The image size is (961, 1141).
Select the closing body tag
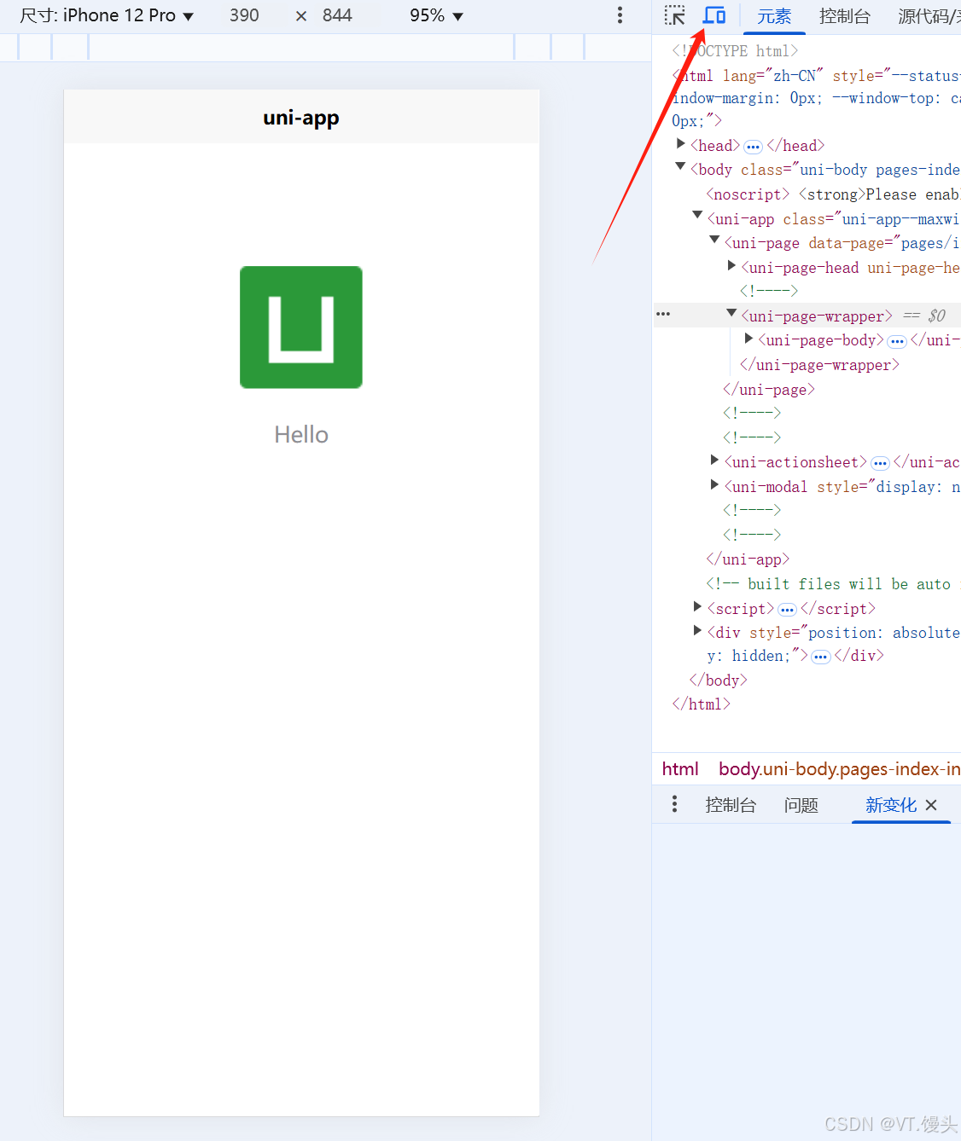tap(719, 681)
